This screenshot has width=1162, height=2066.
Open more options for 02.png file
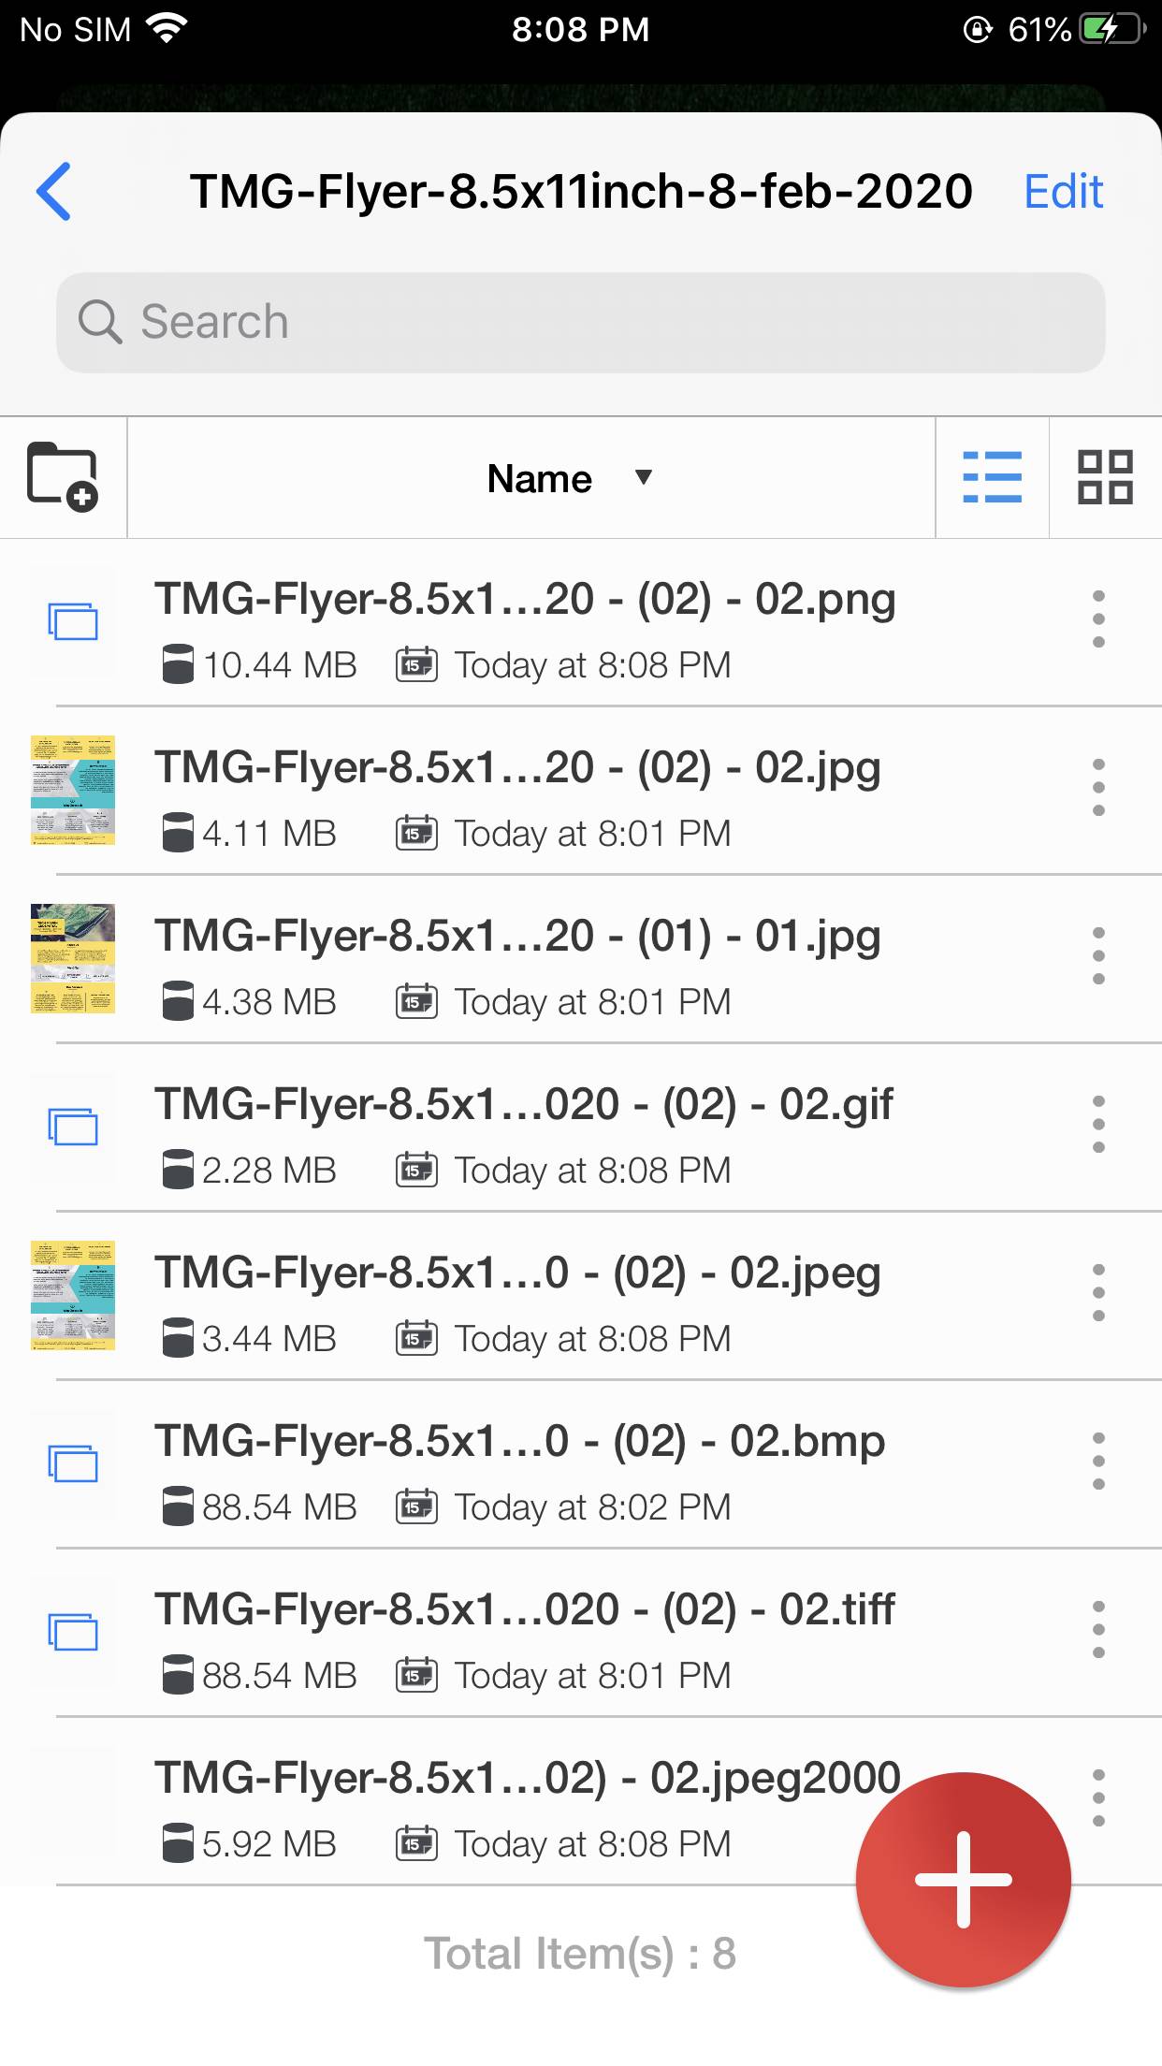point(1098,619)
